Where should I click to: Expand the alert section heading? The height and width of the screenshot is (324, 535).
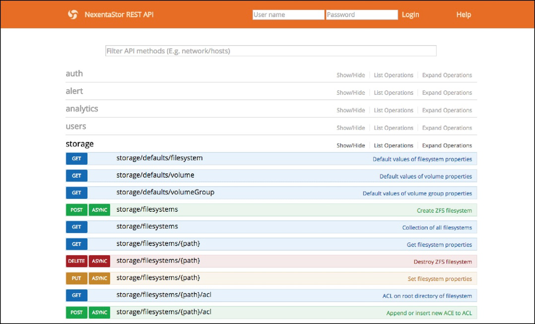(x=74, y=91)
